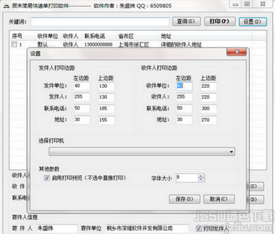Toggle the 打印发件人 checkbox
The image size is (275, 234).
[x=199, y=229]
